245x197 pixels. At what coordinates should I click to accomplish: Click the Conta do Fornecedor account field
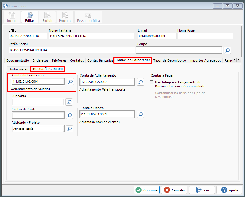[x=38, y=81]
